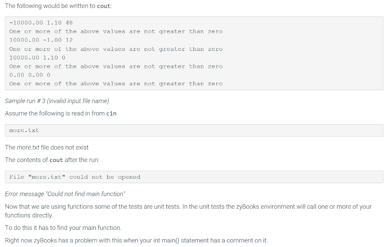Click the "Now that we are using functions" sentence
The height and width of the screenshot is (247, 389).
click(x=188, y=207)
